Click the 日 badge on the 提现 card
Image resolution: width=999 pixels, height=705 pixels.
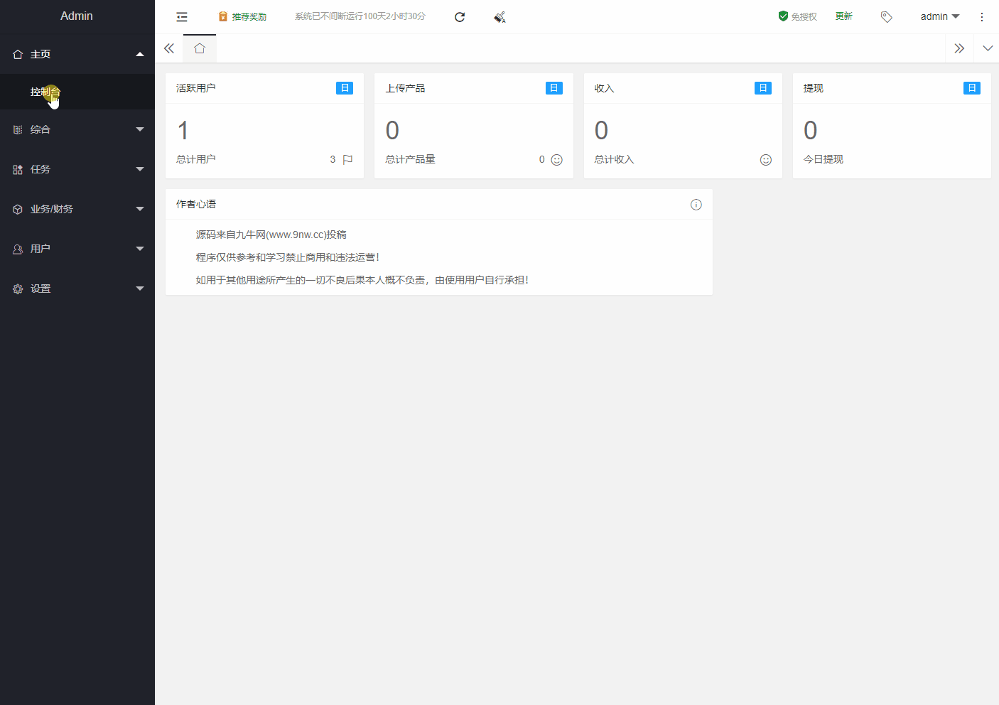point(972,88)
